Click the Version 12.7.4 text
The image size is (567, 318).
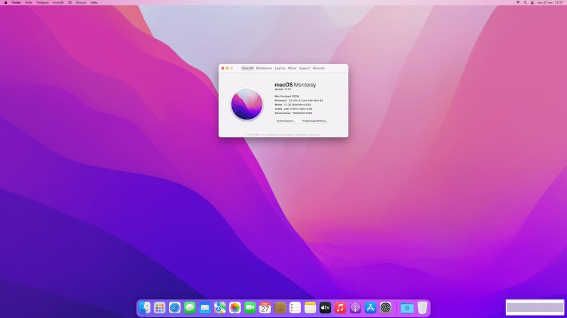[x=283, y=90]
